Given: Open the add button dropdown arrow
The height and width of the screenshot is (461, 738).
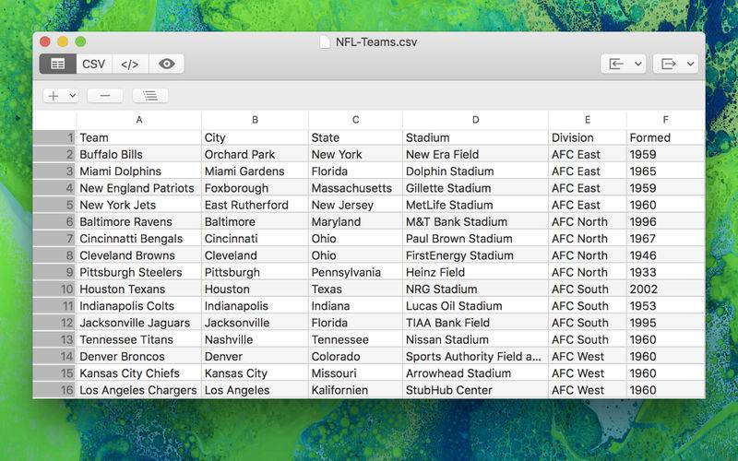Looking at the screenshot, I should (x=73, y=96).
